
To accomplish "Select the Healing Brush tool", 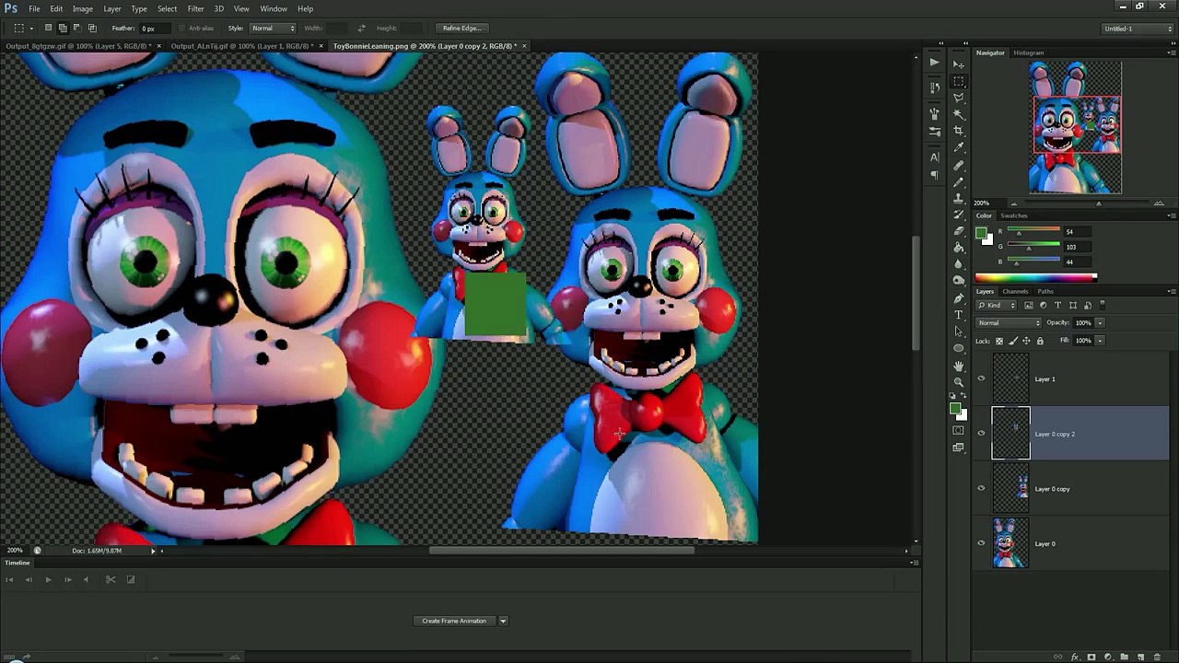I will tap(959, 165).
